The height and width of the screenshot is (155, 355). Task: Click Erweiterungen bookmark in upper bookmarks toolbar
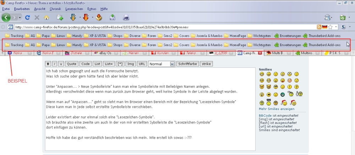(x=288, y=36)
